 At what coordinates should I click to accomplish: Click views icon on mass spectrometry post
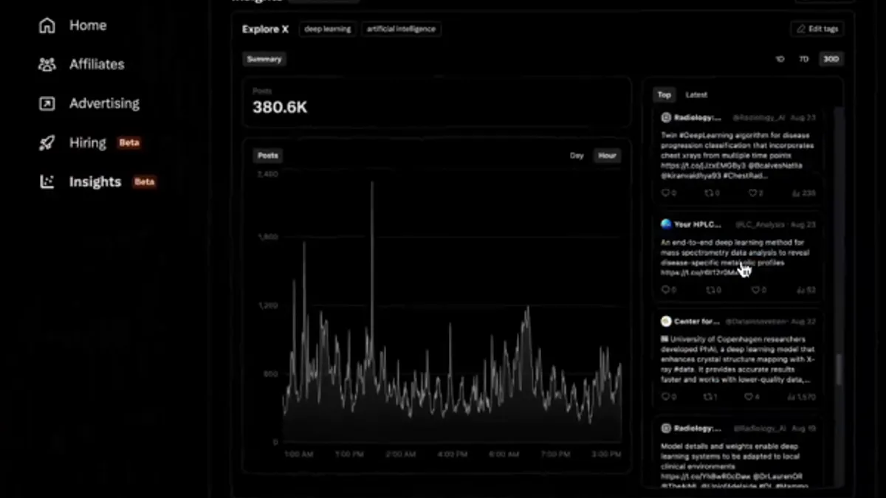tap(799, 290)
